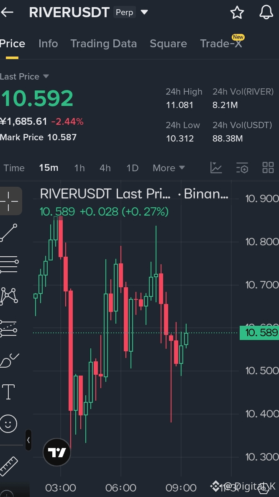Collapse the drawing toolbar side arrow
Viewport: 279px width, 497px height.
[x=28, y=440]
